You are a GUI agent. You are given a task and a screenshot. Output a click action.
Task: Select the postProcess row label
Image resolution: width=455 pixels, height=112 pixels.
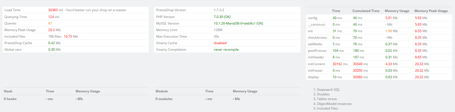click(317, 51)
